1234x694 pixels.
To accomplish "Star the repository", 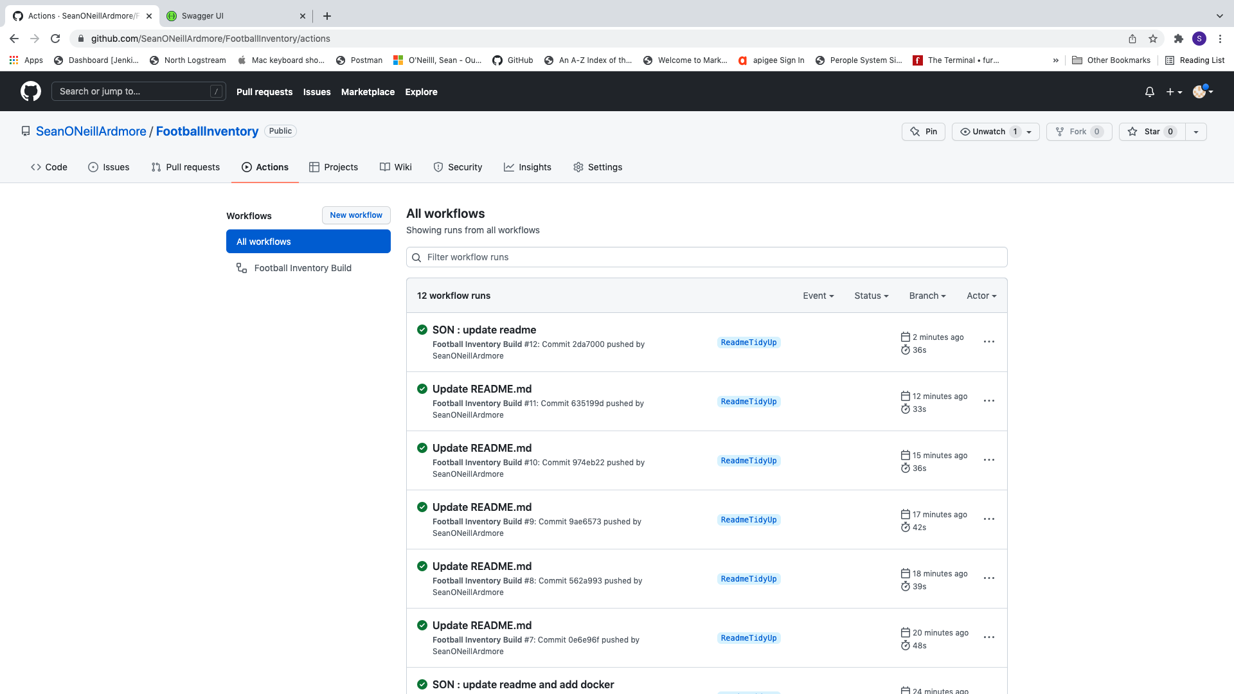I will click(x=1152, y=132).
